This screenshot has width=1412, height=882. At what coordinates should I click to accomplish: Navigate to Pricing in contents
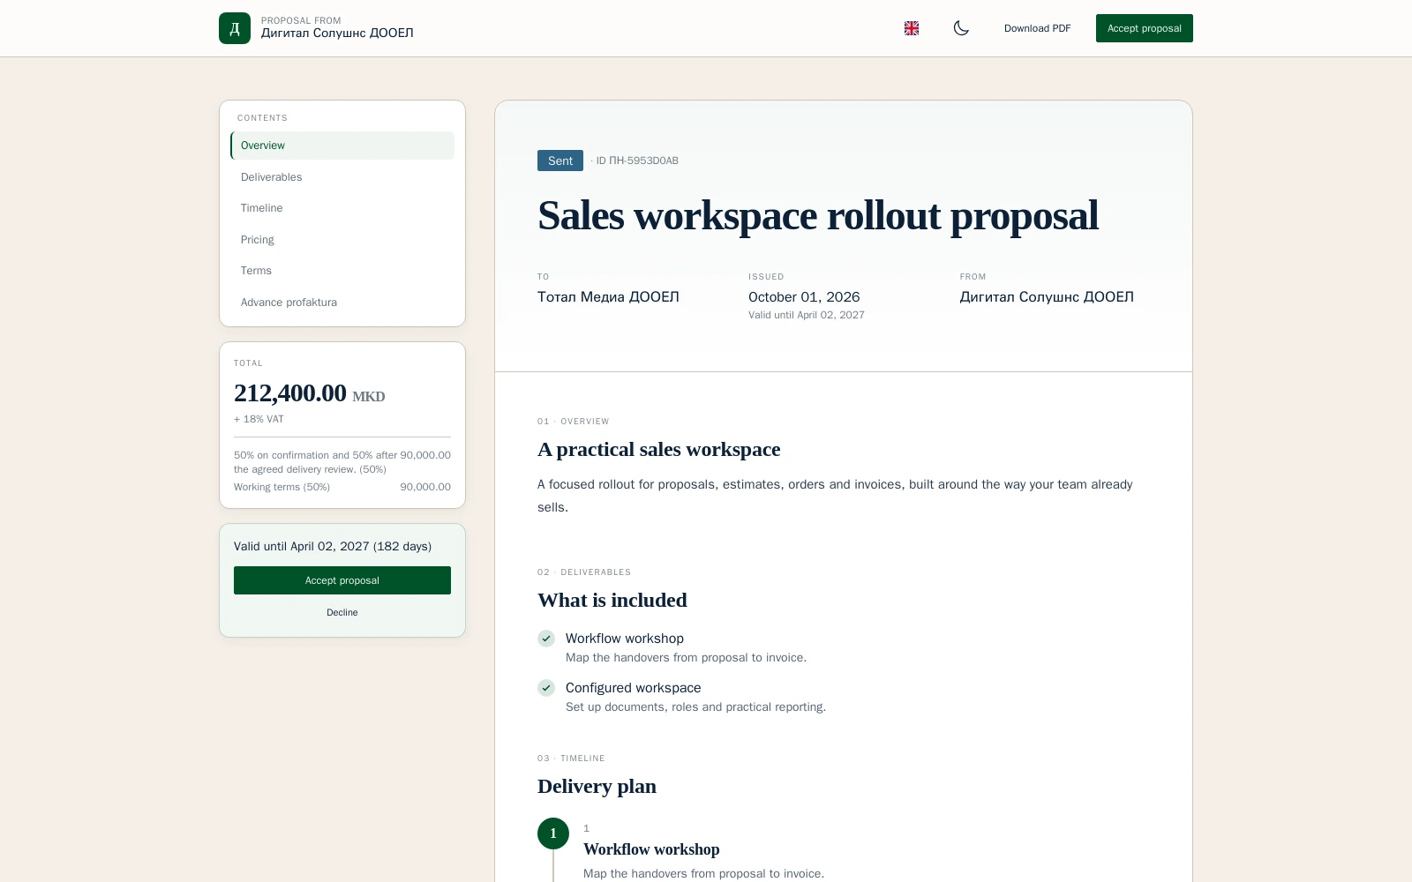[342, 240]
